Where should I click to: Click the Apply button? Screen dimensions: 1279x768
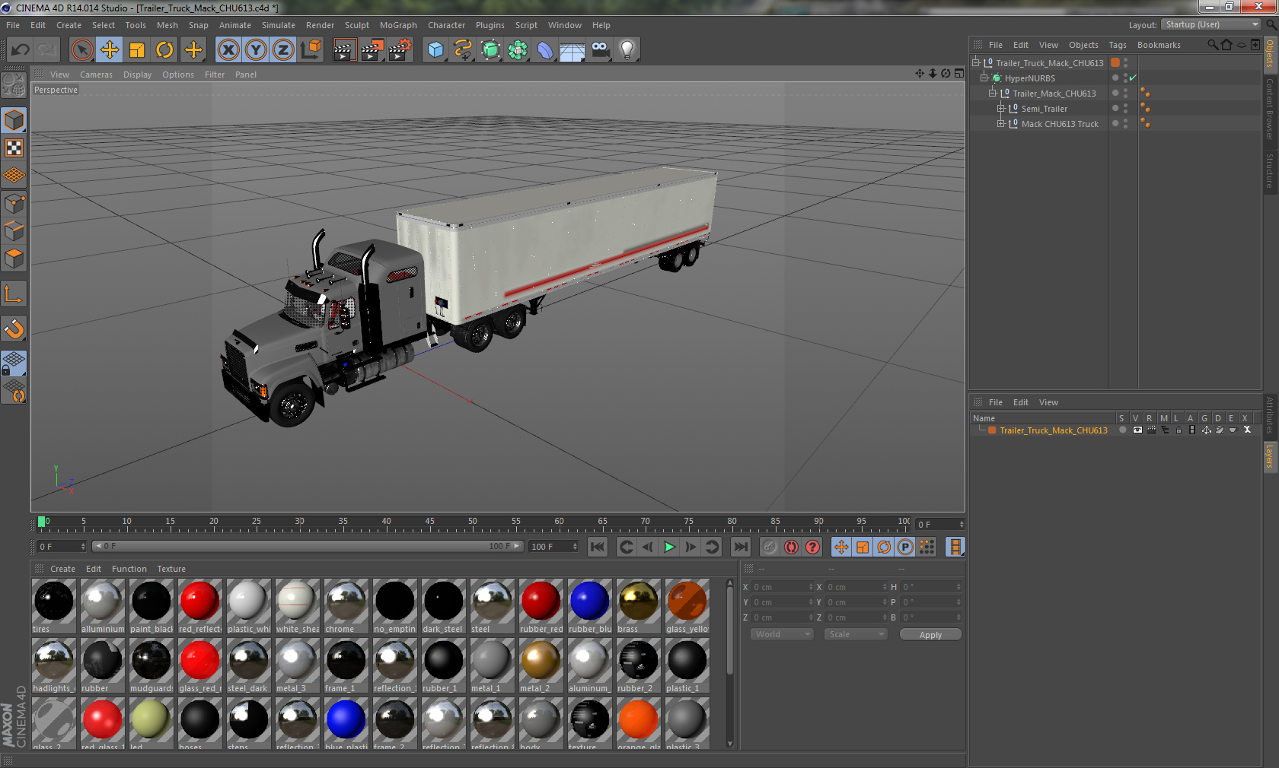click(x=930, y=635)
